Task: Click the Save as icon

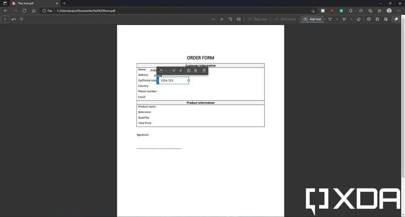Action: point(386,19)
